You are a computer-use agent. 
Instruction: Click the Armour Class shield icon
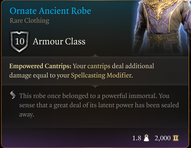coord(20,42)
